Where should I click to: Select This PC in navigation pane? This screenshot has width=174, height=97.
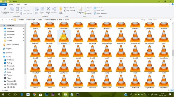click(x=8, y=57)
